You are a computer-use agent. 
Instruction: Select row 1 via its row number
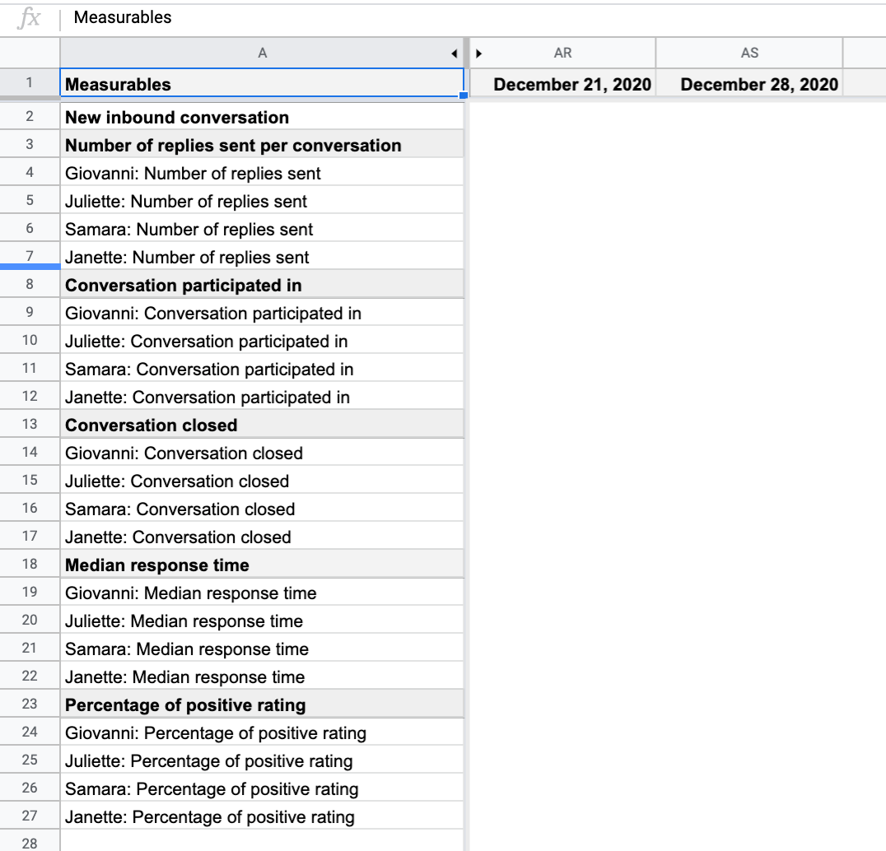click(30, 83)
